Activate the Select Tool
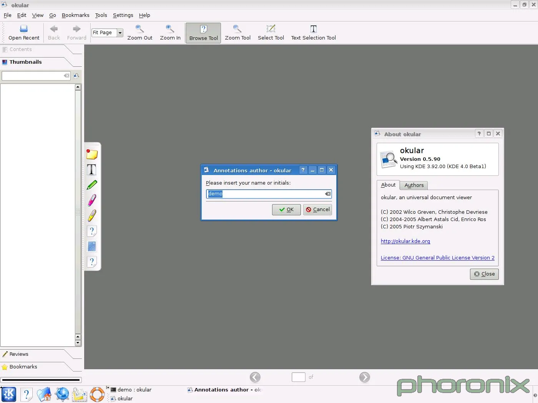Screen dimensions: 538x403 (x=271, y=33)
